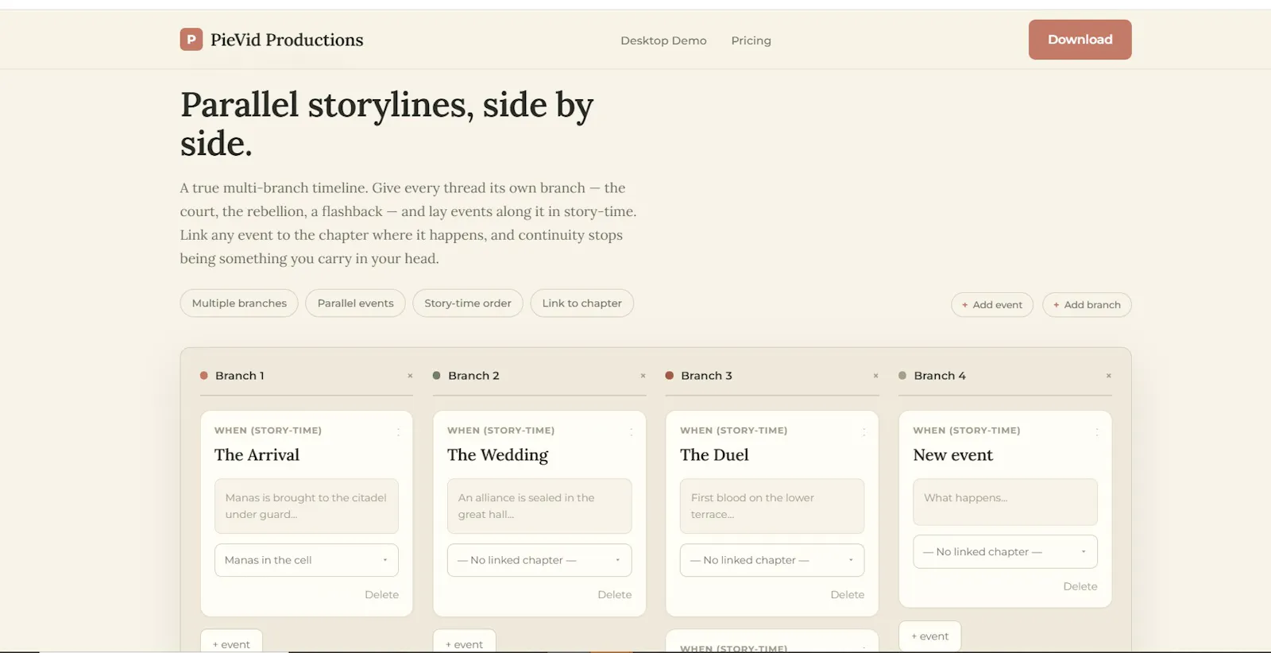The image size is (1271, 653).
Task: Open the options dots on The Duel card
Action: pos(863,432)
